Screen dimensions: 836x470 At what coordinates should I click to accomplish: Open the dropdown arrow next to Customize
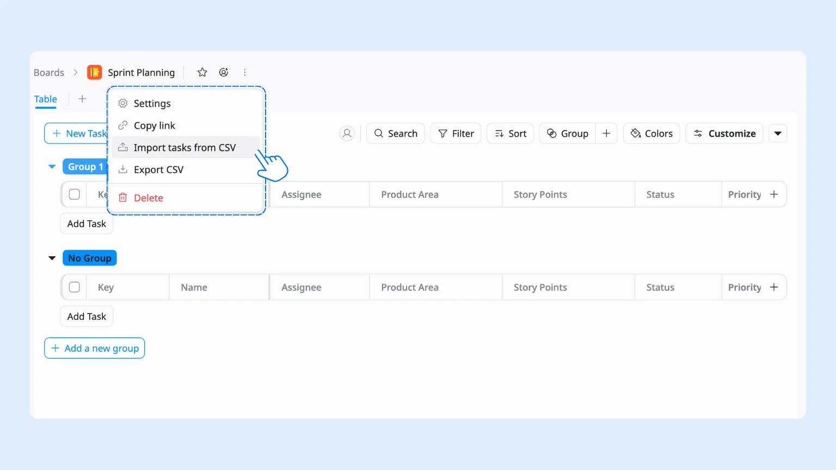pos(778,133)
